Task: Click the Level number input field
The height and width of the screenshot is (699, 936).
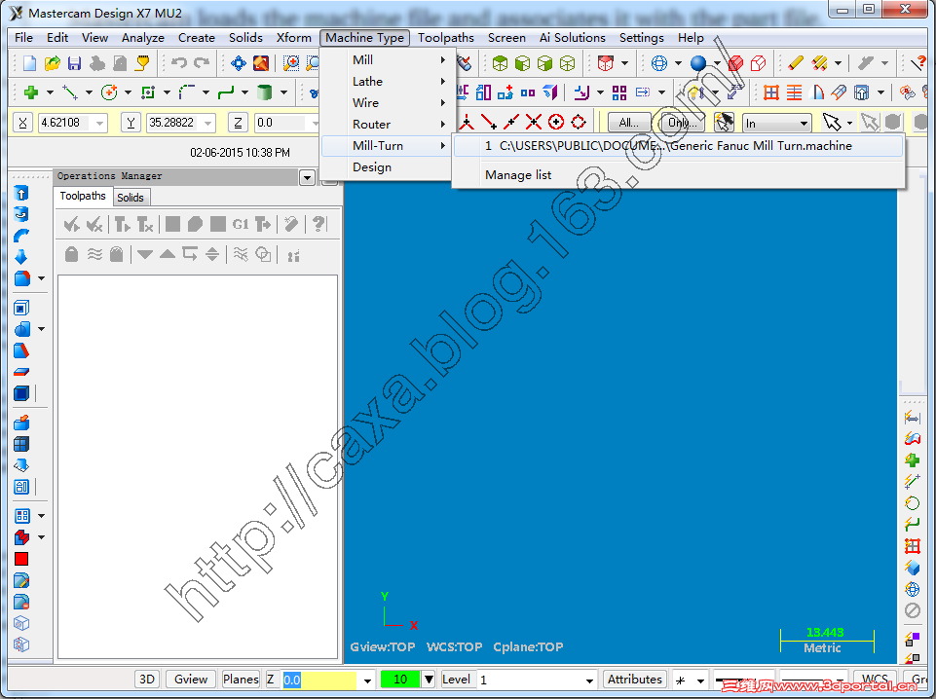Action: tap(530, 680)
